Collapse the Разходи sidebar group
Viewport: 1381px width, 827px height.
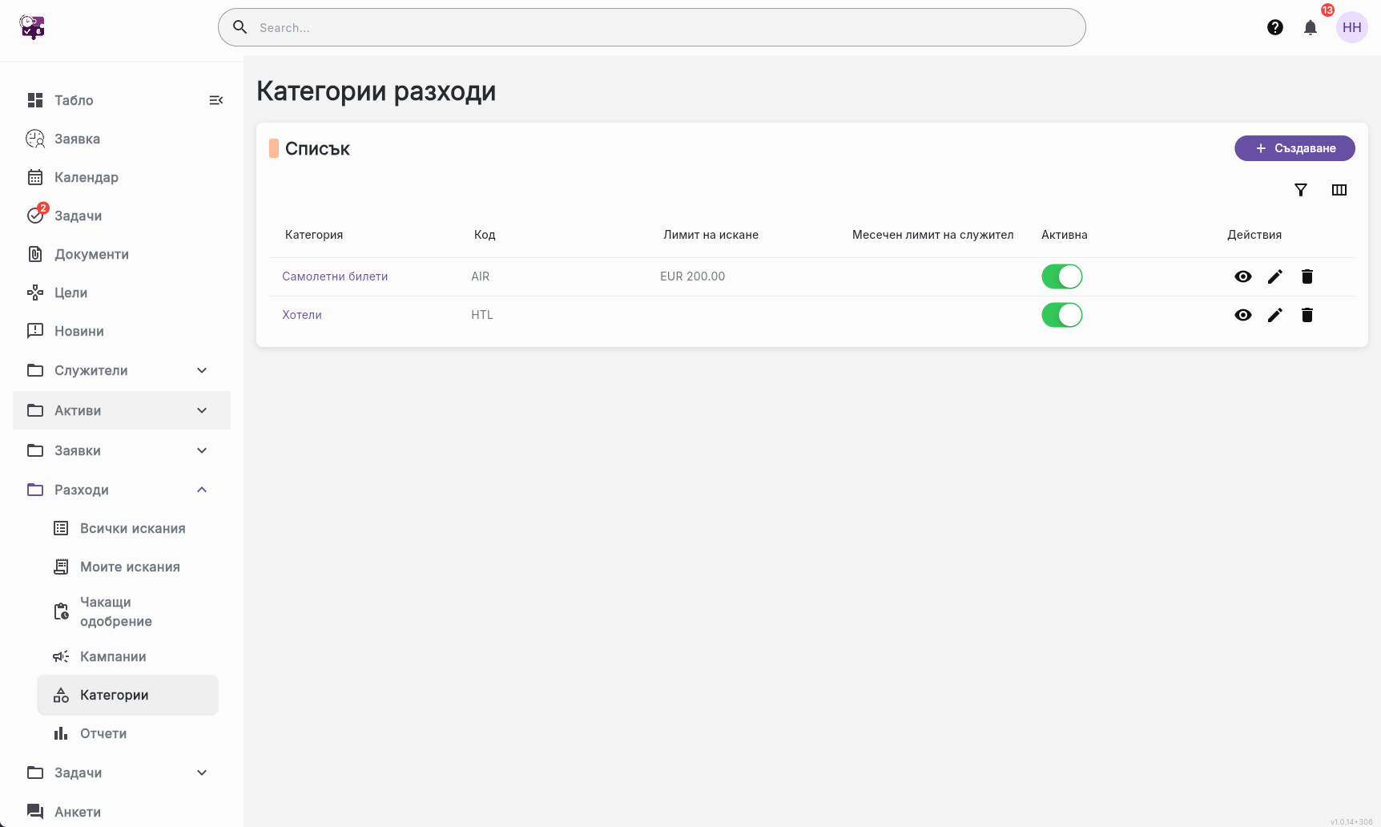click(x=122, y=490)
